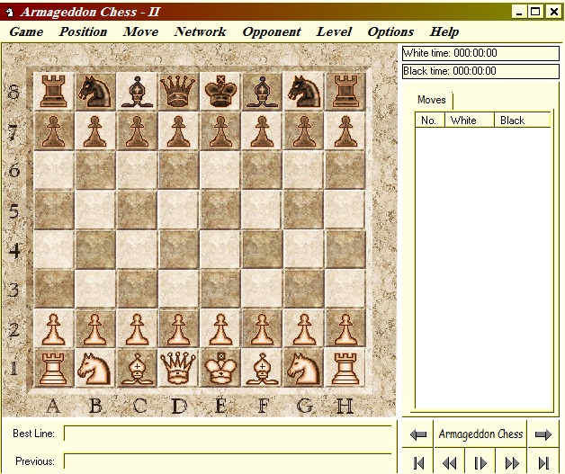Screen dimensions: 565x474
Task: Select the black pawn on E7
Action: click(x=220, y=131)
